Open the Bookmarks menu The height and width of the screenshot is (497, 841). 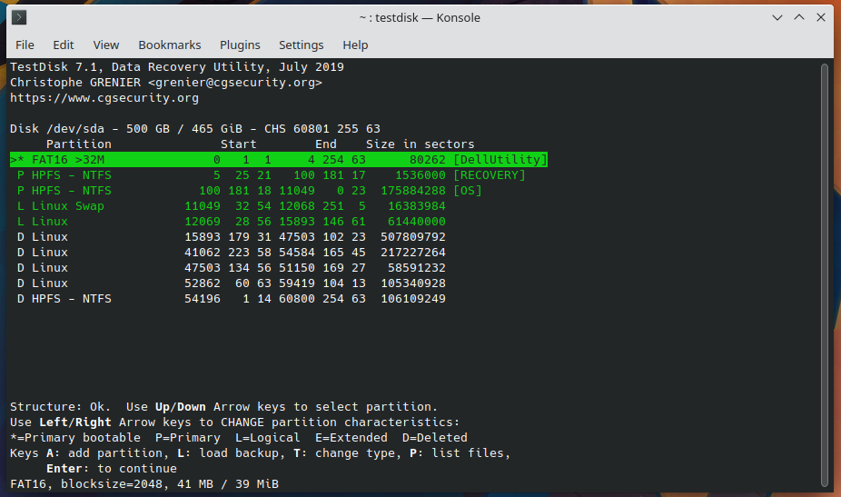coord(170,45)
